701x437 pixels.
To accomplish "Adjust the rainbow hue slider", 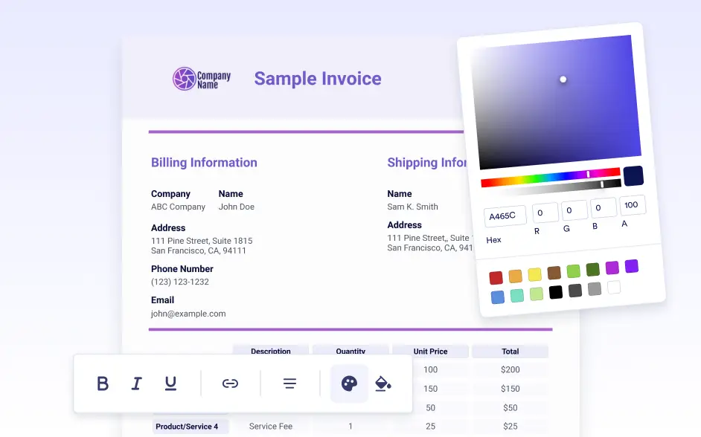I will click(x=551, y=177).
